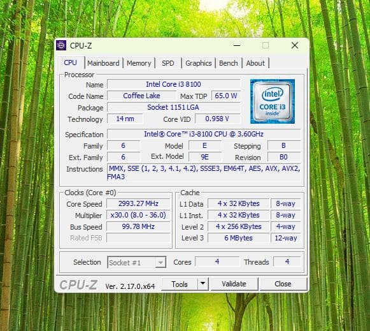
Task: Open the Tools dropdown arrow
Action: tap(203, 284)
